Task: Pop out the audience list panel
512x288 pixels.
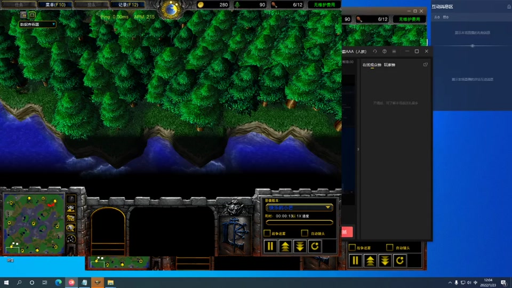Action: 425,65
